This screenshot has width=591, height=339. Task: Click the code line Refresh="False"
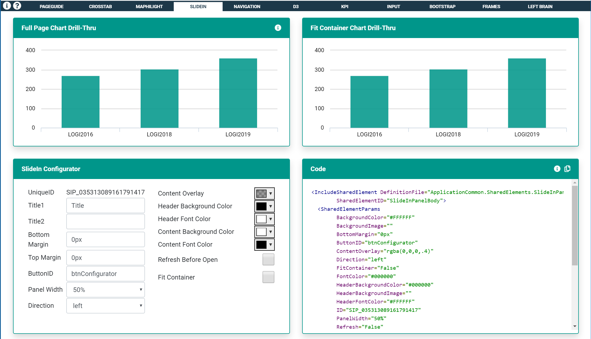[x=360, y=327]
